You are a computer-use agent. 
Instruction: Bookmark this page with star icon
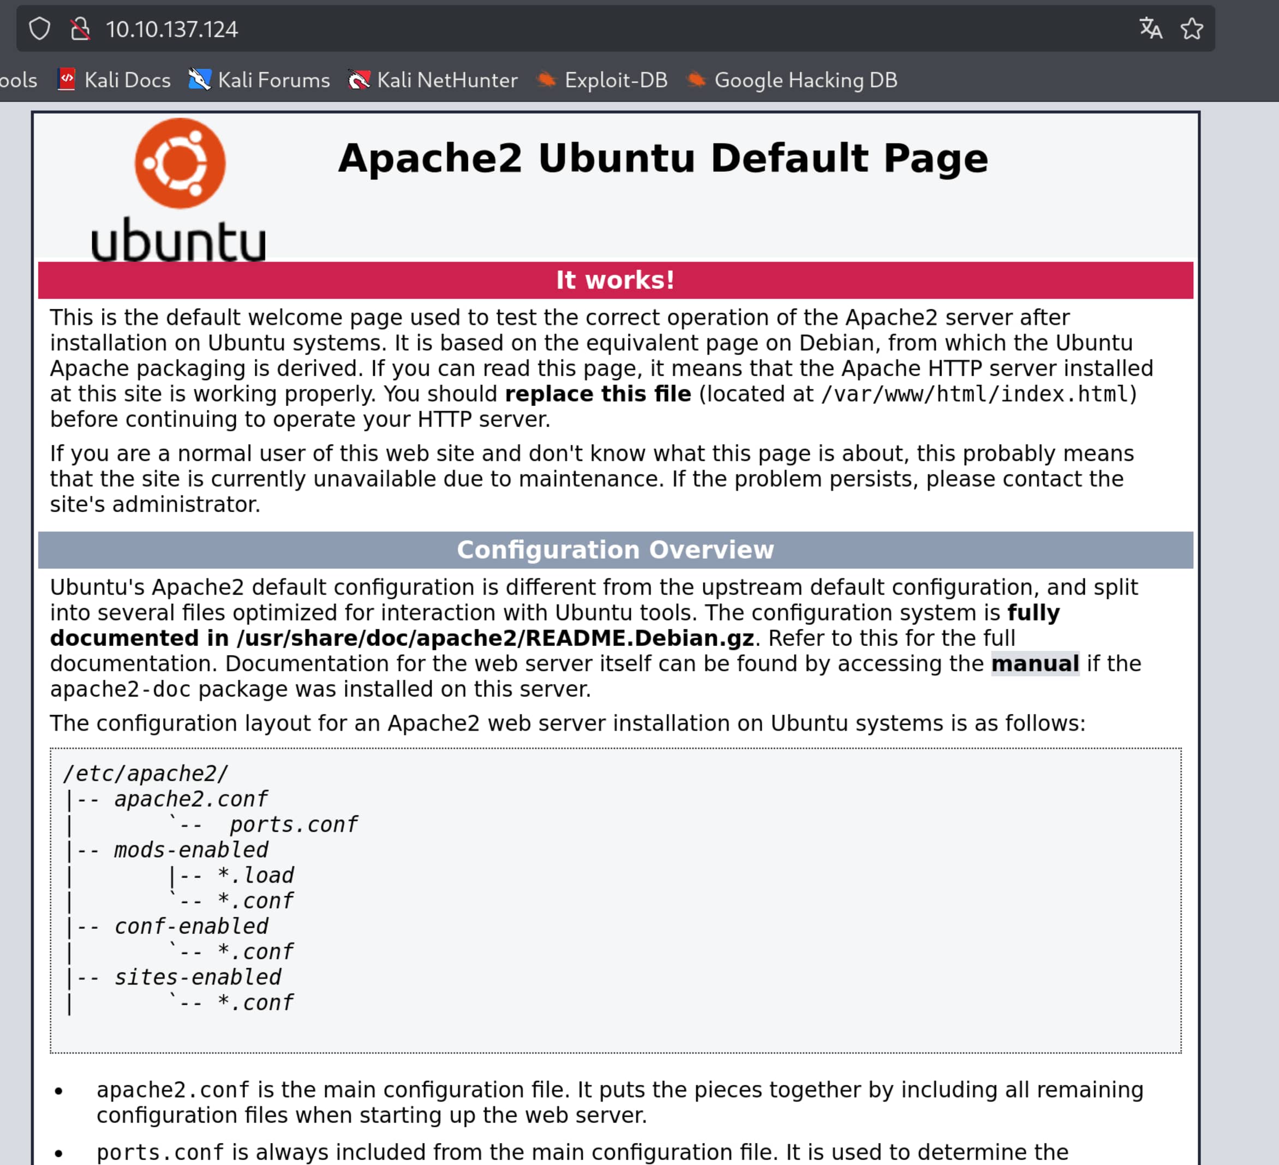(1192, 28)
